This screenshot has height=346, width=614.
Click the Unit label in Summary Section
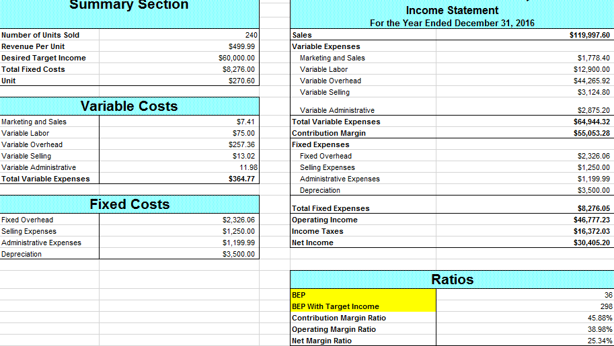[8, 81]
